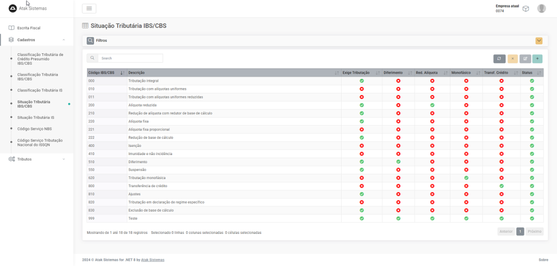Viewport: 557px width, 266px height.
Task: Select the Diferimento row with code 510
Action: (x=138, y=162)
